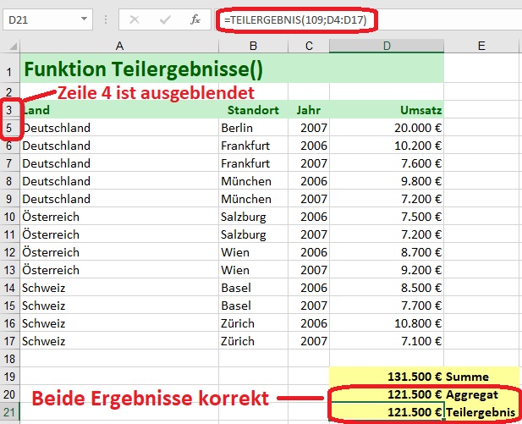Click the Name Box showing D21
This screenshot has width=522, height=424.
[x=41, y=19]
